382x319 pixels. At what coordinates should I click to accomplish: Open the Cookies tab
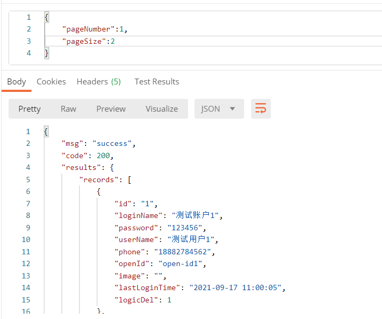[51, 82]
